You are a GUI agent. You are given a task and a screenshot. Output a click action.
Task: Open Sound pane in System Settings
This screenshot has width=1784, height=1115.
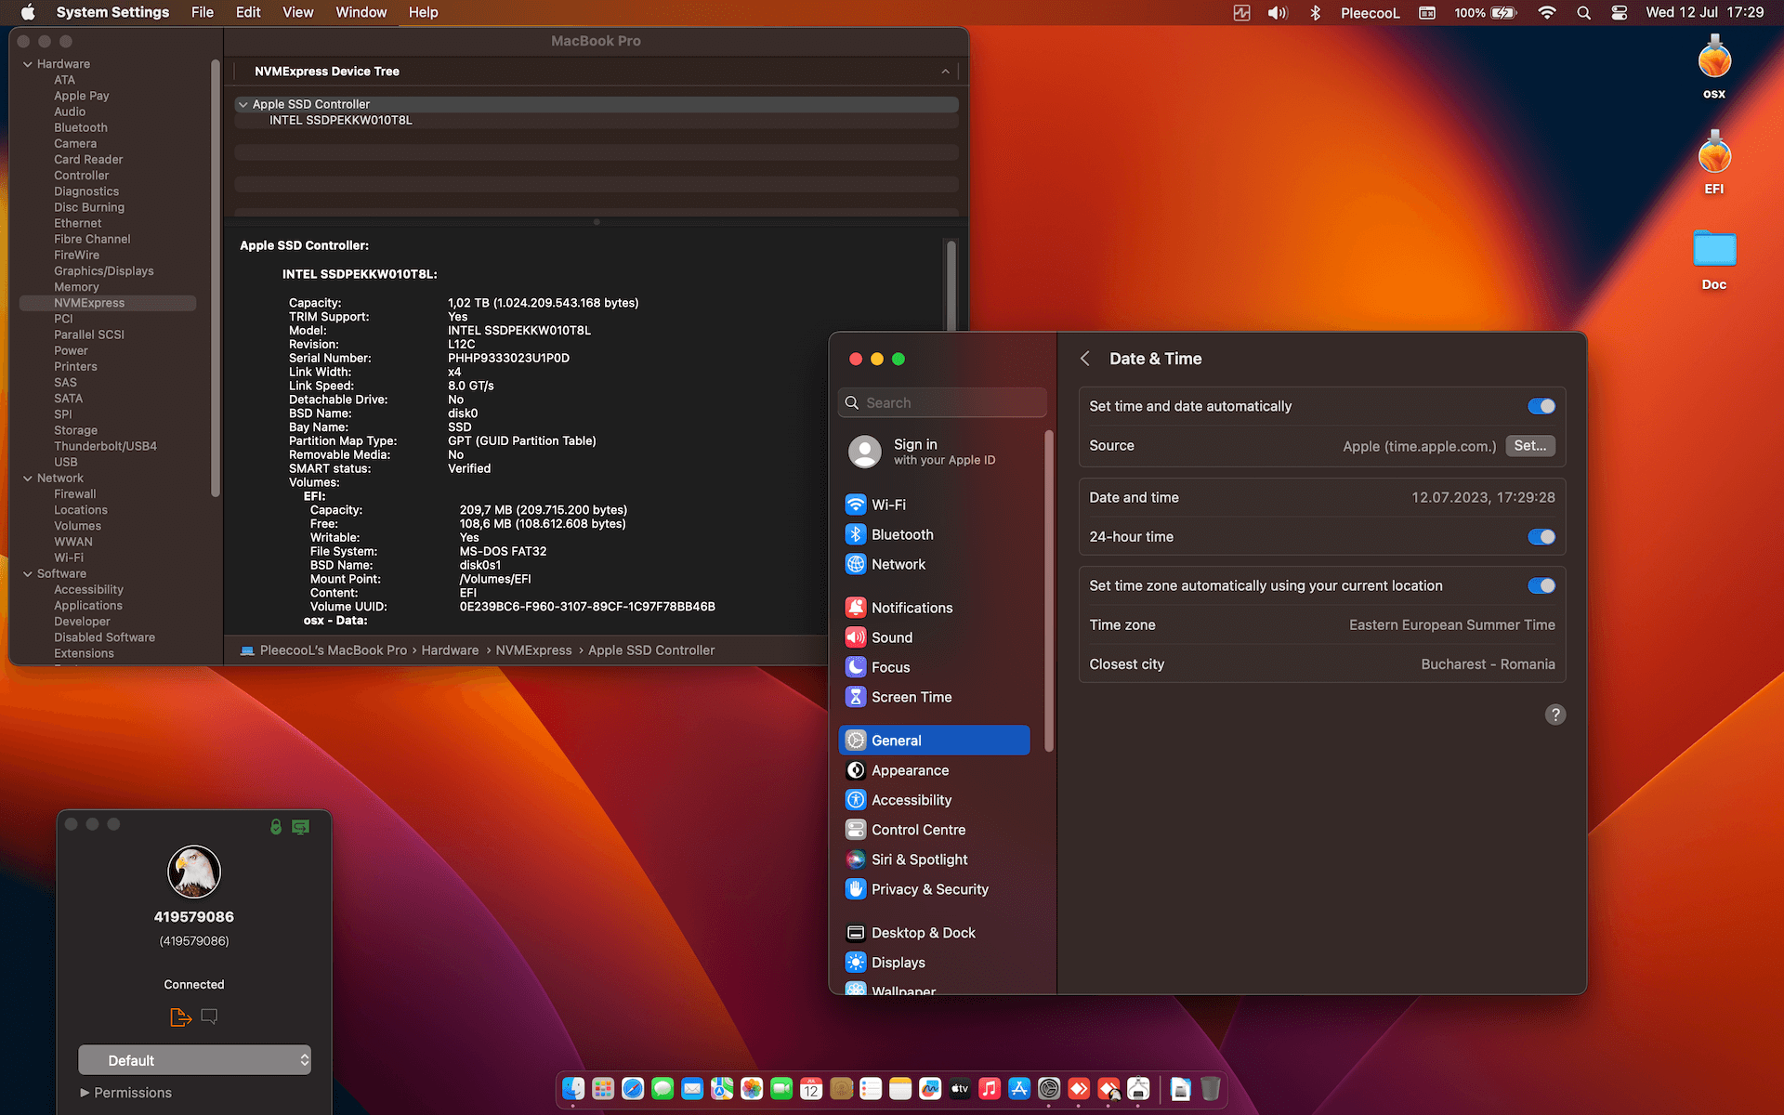(934, 637)
